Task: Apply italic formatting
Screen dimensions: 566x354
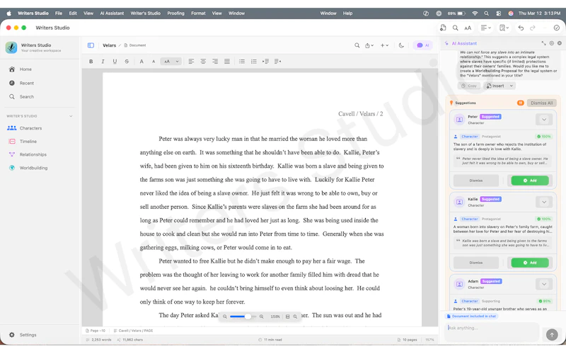Action: click(x=103, y=62)
